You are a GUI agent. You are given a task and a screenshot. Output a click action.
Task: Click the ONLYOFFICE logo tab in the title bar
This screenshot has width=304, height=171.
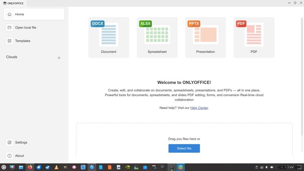(x=13, y=3)
